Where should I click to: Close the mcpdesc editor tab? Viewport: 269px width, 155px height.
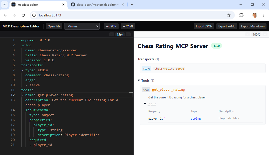pyautogui.click(x=63, y=5)
